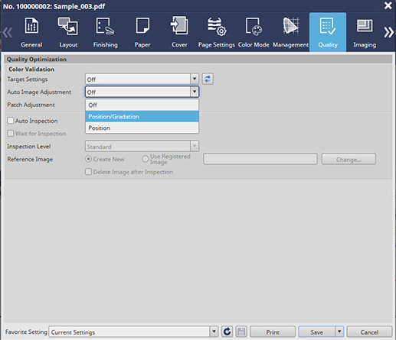Expand the Target Settings dropdown
Image resolution: width=396 pixels, height=340 pixels.
point(195,79)
